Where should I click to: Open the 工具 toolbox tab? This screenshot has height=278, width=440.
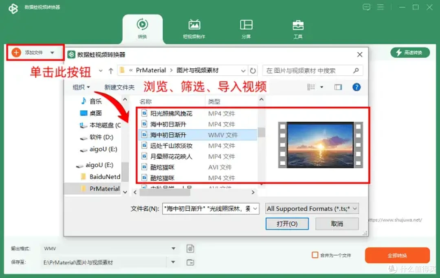click(x=298, y=29)
